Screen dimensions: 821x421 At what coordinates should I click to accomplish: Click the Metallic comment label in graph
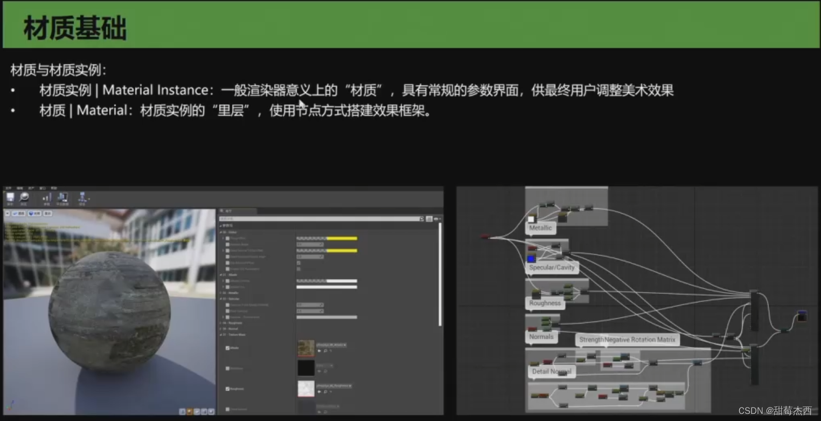tap(540, 228)
